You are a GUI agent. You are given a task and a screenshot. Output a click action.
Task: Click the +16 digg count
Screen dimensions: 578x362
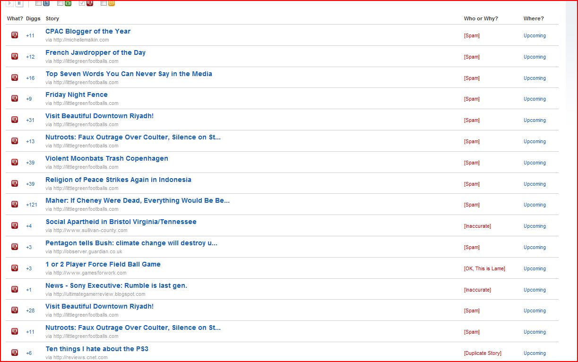[30, 78]
